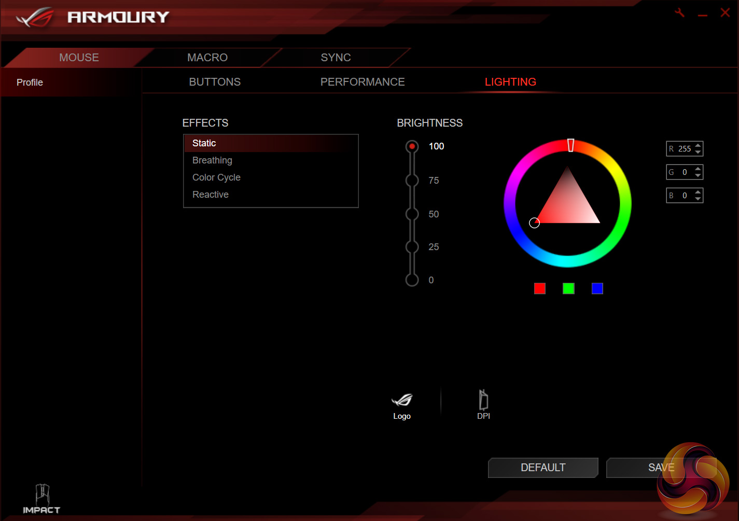Open the LIGHTING sub-tab
Viewport: 739px width, 521px height.
[510, 82]
